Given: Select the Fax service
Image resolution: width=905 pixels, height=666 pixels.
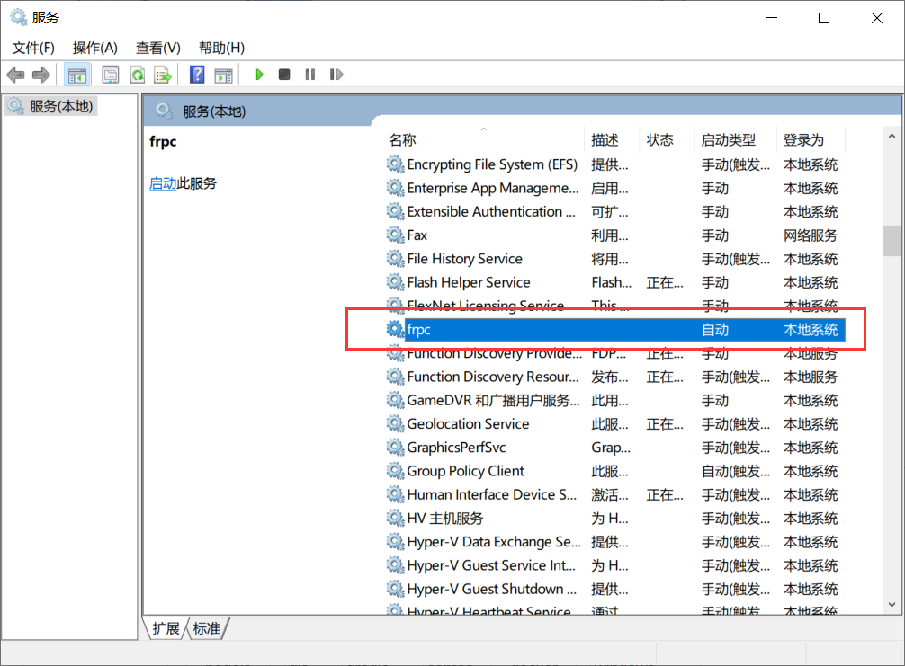Looking at the screenshot, I should click(614, 235).
